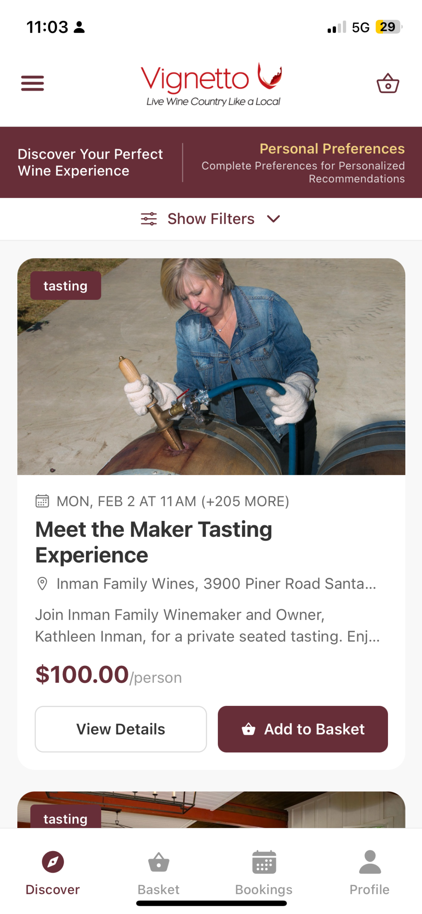Open Personal Preferences

[332, 149]
